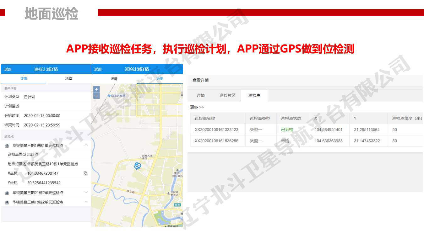
Task: Click the blue location marker on the map
Action: [x=137, y=166]
